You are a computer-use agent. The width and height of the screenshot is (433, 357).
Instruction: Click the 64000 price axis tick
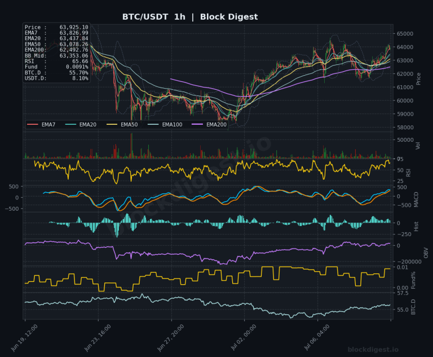[x=405, y=47]
